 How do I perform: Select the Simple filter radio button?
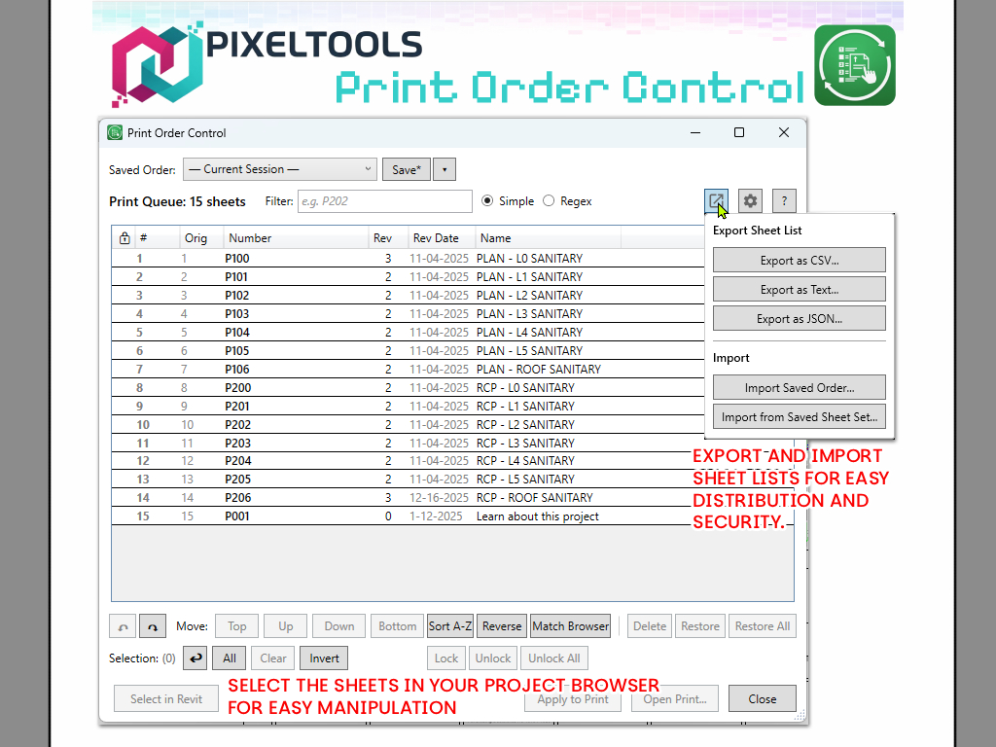488,201
